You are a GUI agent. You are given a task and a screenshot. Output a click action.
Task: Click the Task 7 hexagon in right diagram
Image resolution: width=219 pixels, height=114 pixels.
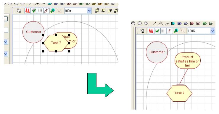coord(179,93)
